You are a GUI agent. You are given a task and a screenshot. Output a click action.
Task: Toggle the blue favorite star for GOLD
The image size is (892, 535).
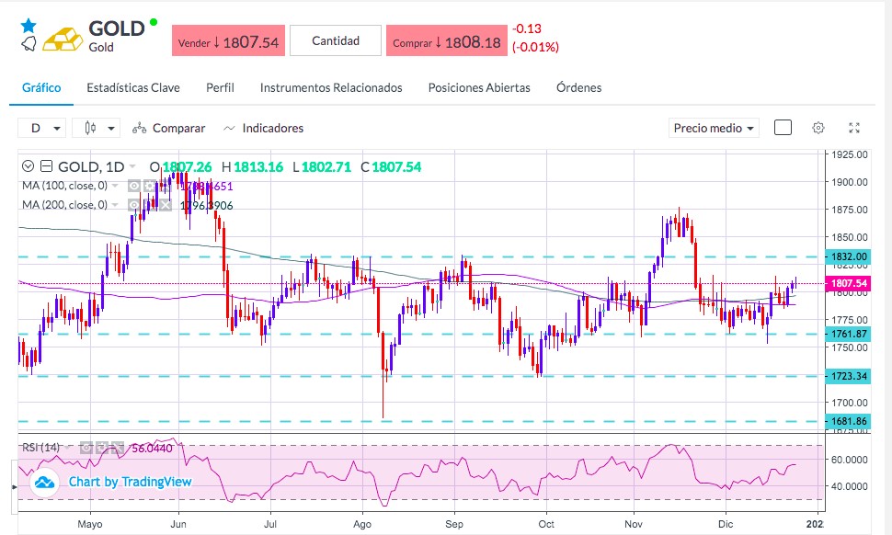(29, 26)
